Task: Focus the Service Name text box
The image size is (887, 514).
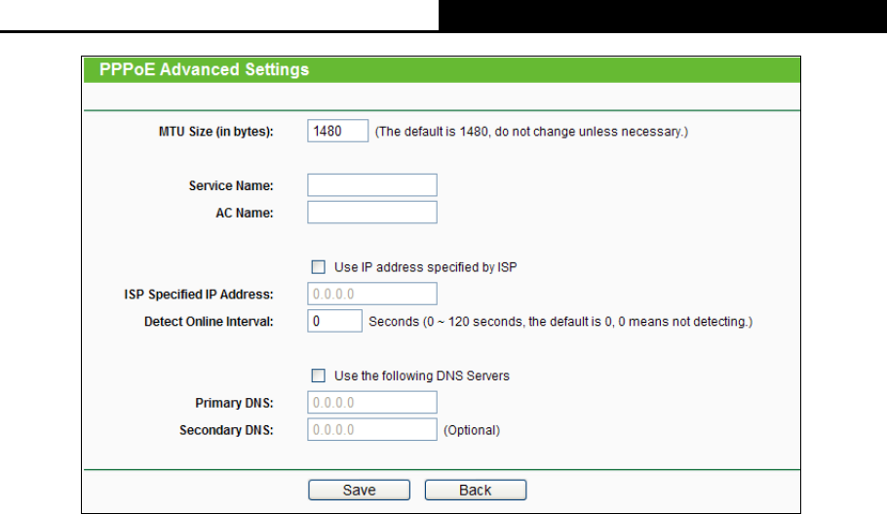Action: click(372, 185)
